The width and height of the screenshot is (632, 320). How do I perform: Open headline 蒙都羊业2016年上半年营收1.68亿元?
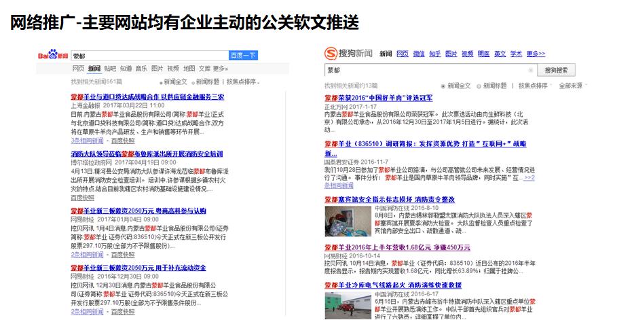397,247
